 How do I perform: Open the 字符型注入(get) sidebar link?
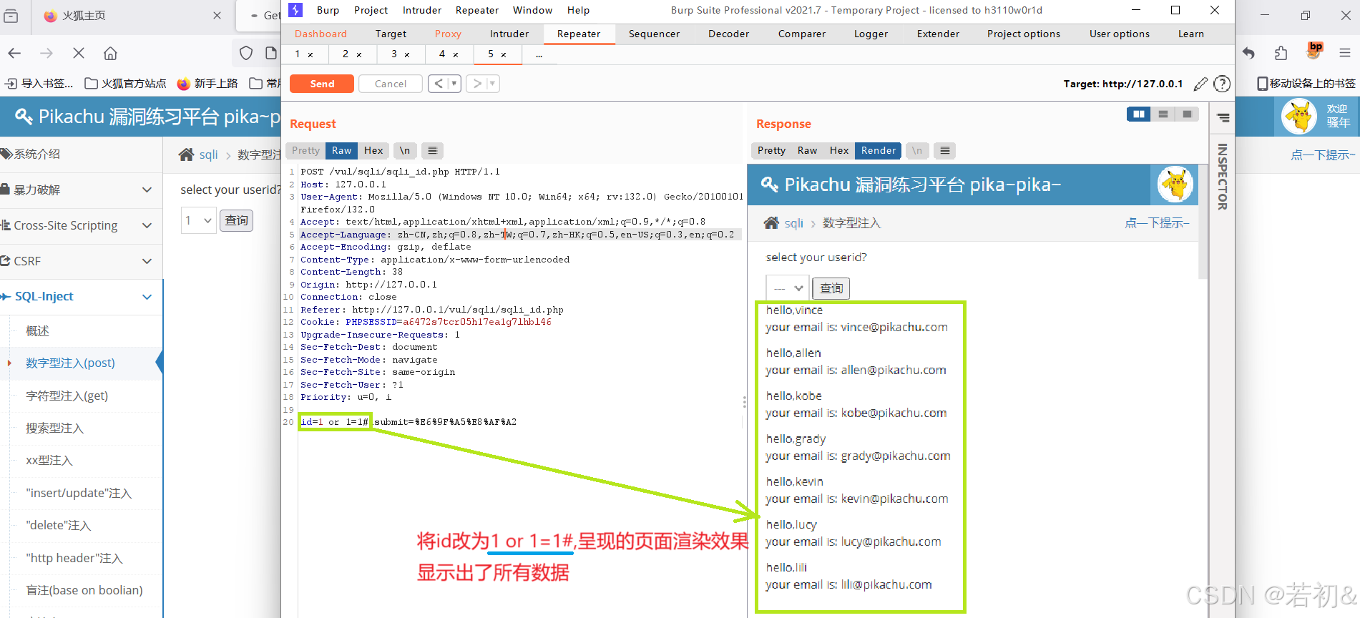(67, 396)
